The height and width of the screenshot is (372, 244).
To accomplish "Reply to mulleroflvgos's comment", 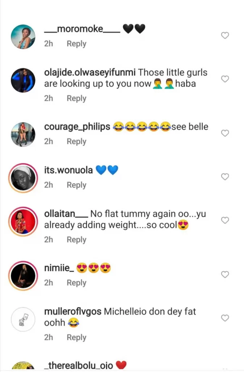I will pos(76,337).
